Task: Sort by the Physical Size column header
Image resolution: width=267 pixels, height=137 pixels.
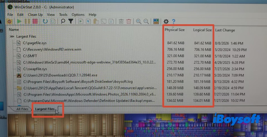Action: coord(175,30)
